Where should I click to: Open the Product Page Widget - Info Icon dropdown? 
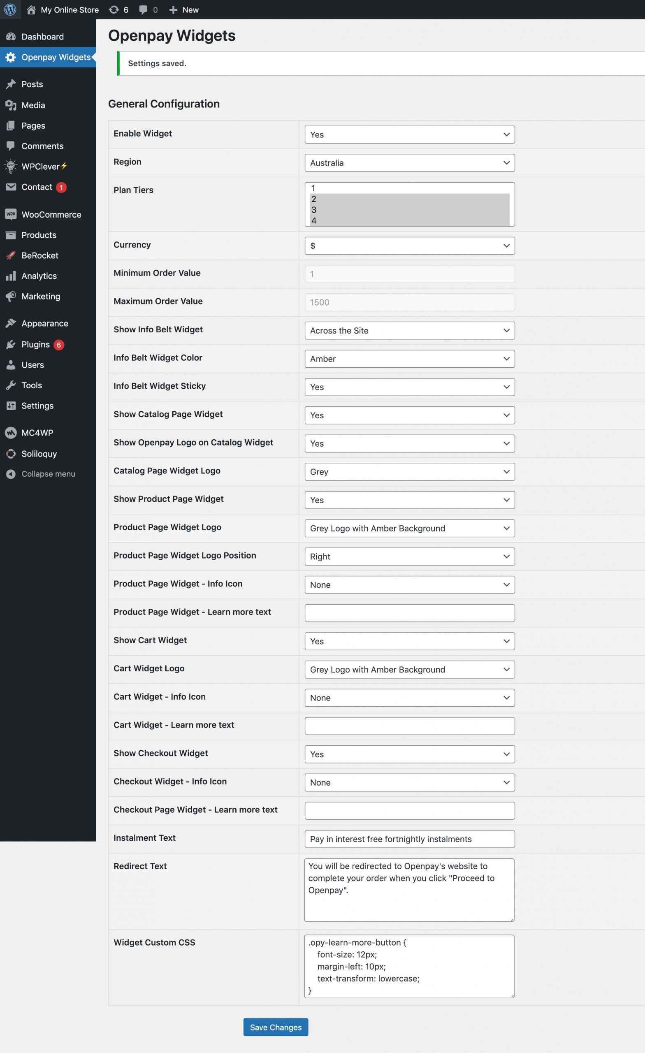(x=409, y=584)
